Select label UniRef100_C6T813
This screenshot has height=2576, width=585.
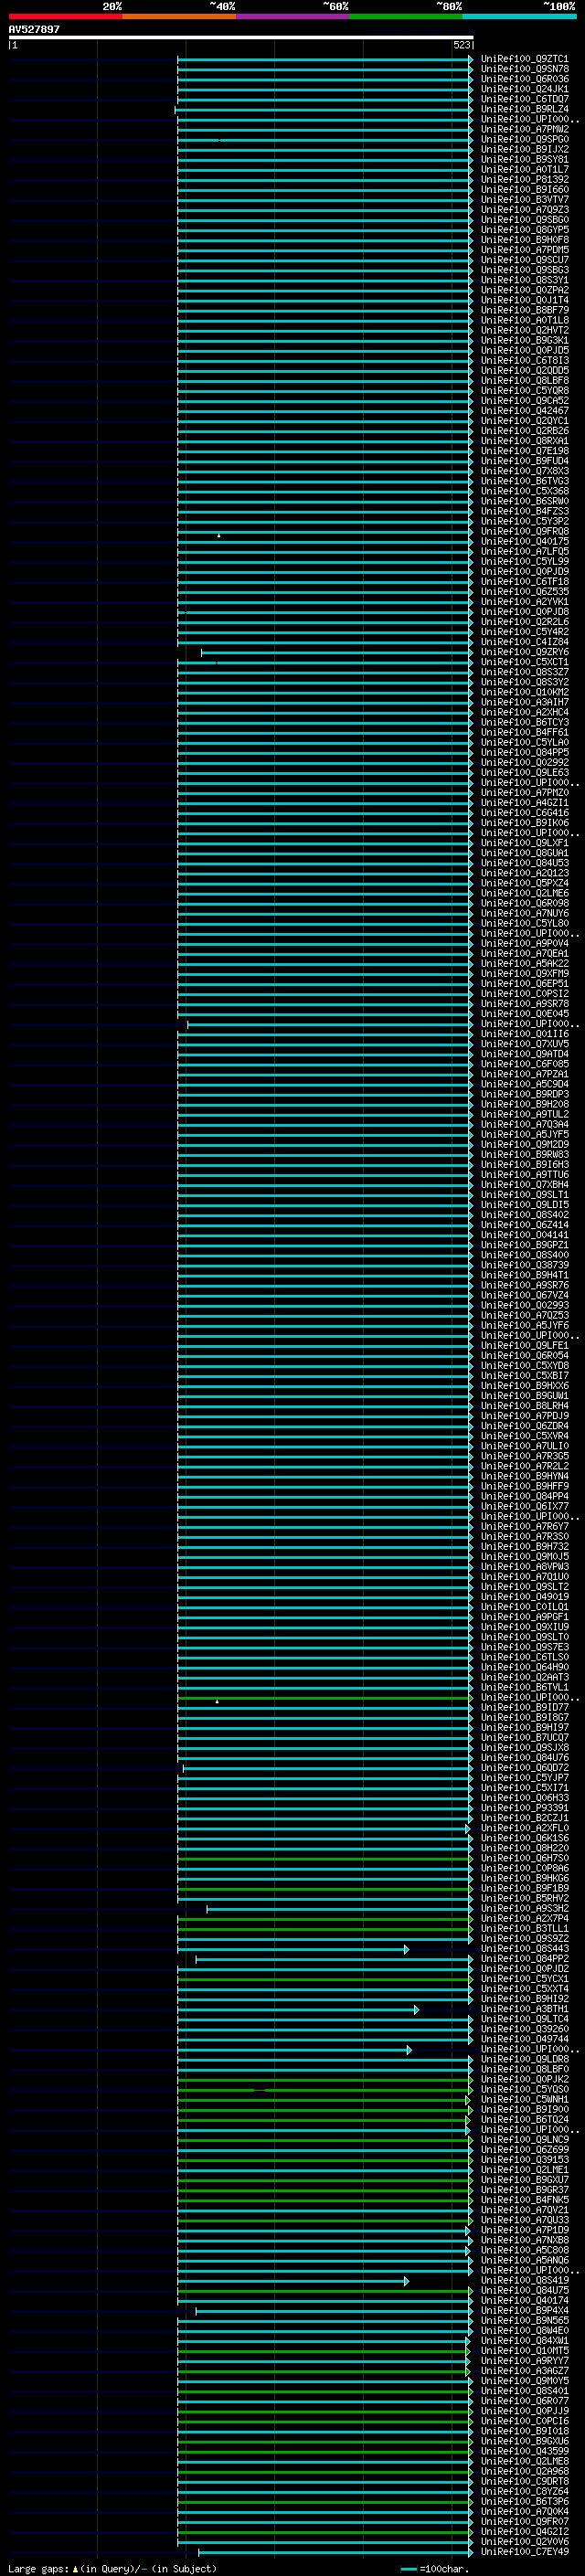pyautogui.click(x=525, y=361)
